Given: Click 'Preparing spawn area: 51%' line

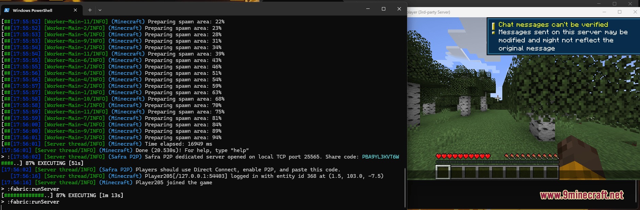Looking at the screenshot, I should pos(112,73).
